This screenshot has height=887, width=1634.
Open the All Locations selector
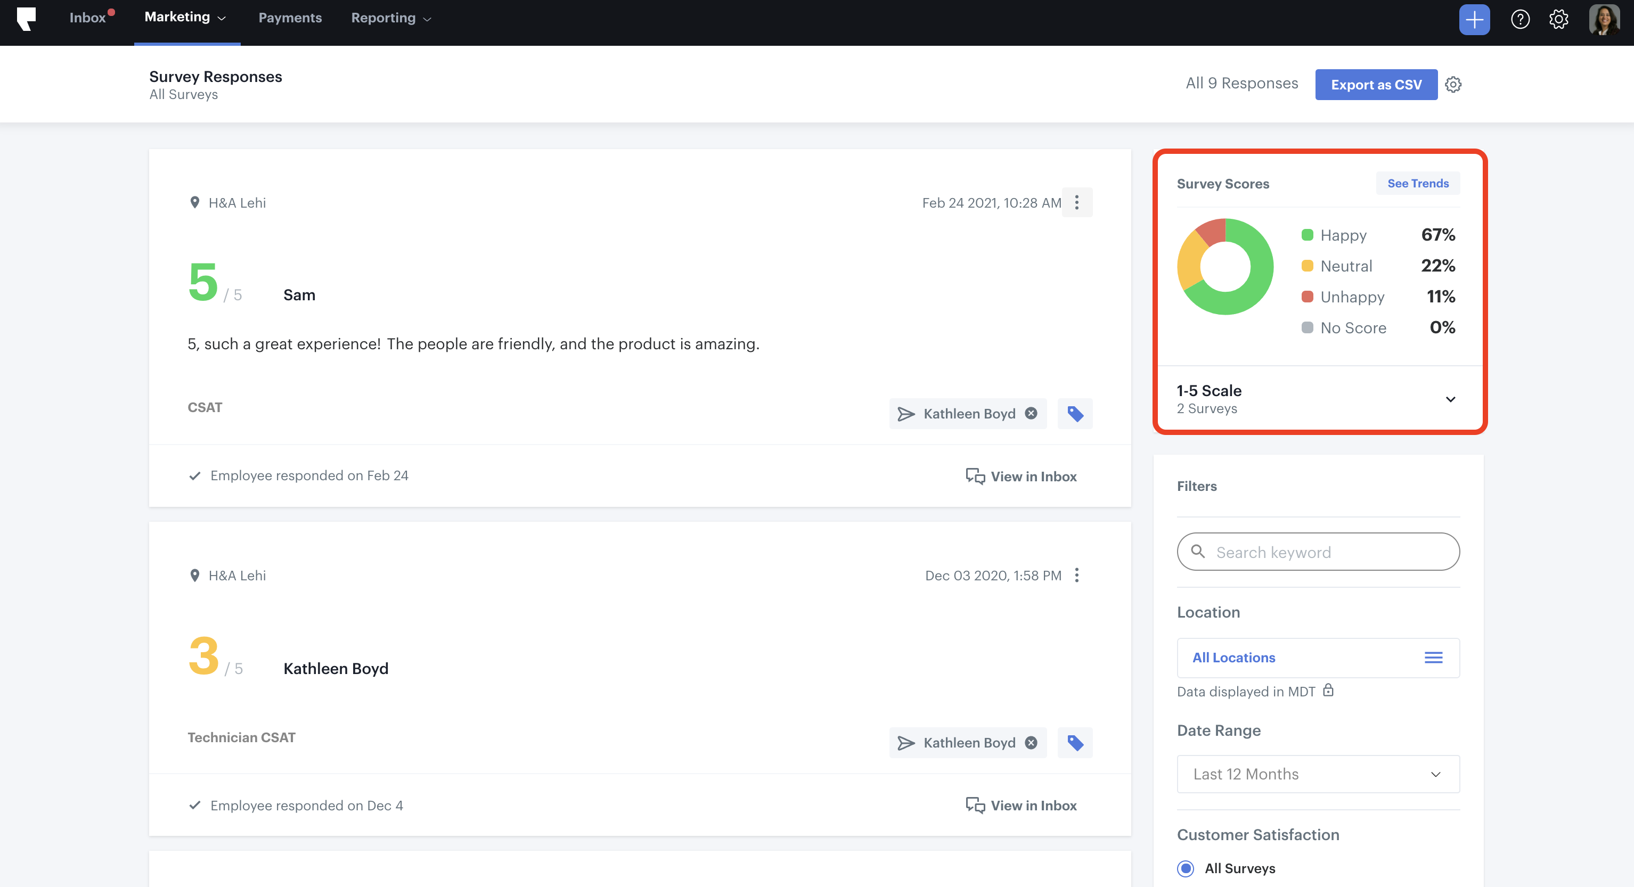(x=1318, y=658)
